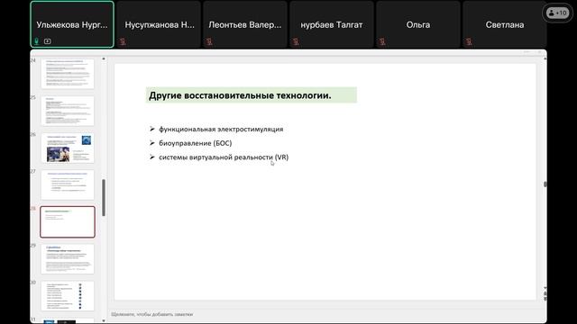Click Ульжекова's screen share indicator icon
Viewport: 577px width, 324px height.
tap(48, 41)
